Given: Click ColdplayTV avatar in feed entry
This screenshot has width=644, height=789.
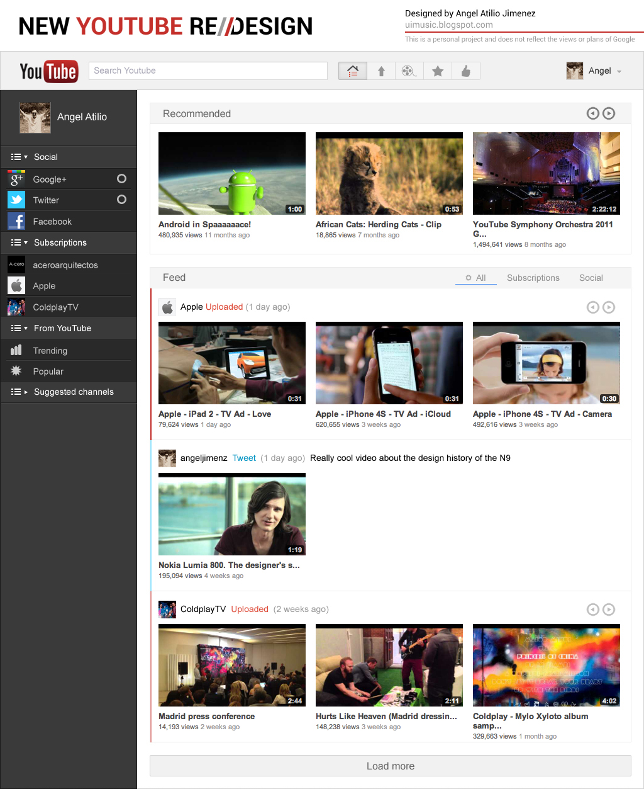Looking at the screenshot, I should pos(167,609).
